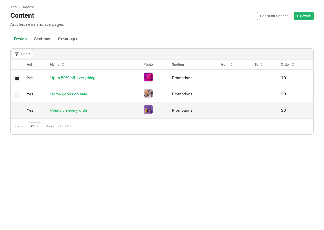Click the Content breadcrumb item
The height and width of the screenshot is (230, 324).
click(27, 7)
